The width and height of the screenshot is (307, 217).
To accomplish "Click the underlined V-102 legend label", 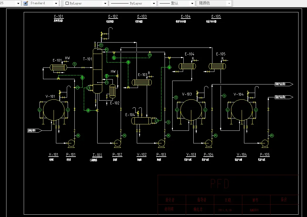I will [x=142, y=155].
